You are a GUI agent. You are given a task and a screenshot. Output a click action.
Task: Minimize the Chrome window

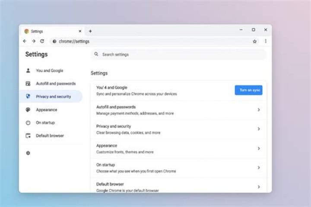pyautogui.click(x=241, y=30)
